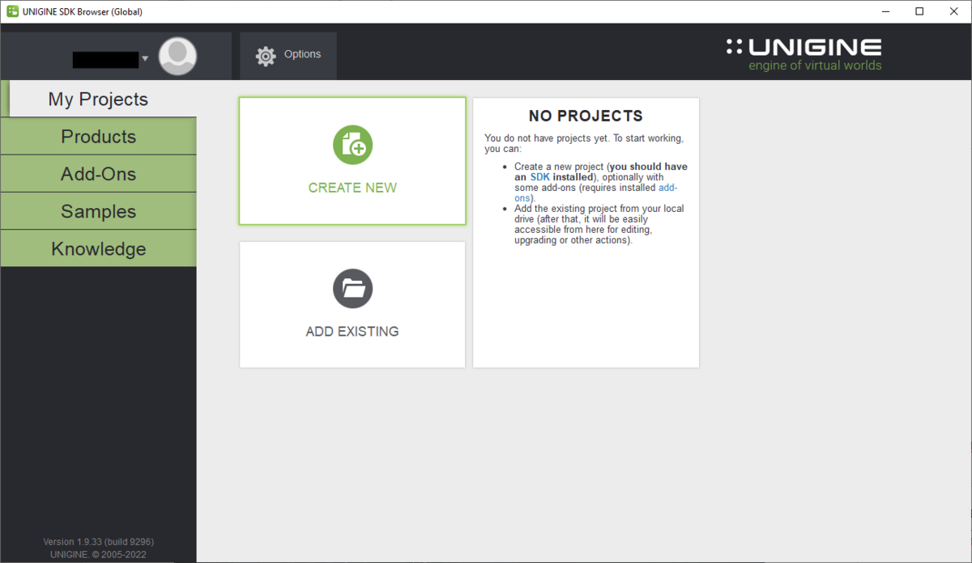This screenshot has height=563, width=972.
Task: Select the Samples tab
Action: 98,211
